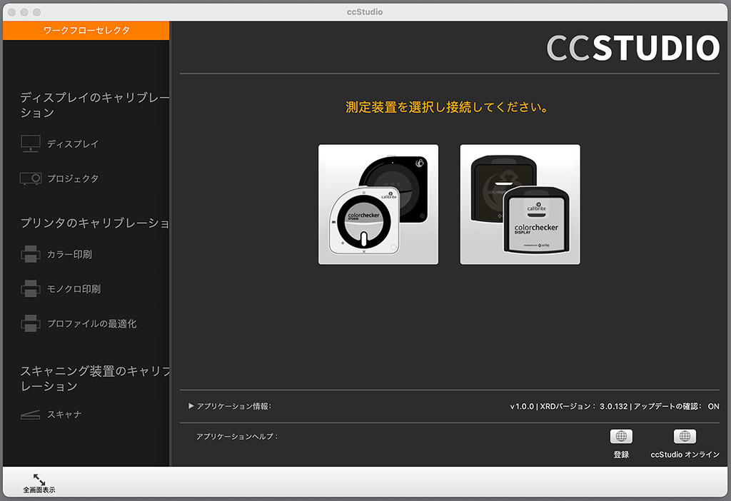Open the ディスプレイ workflow label

[x=74, y=144]
